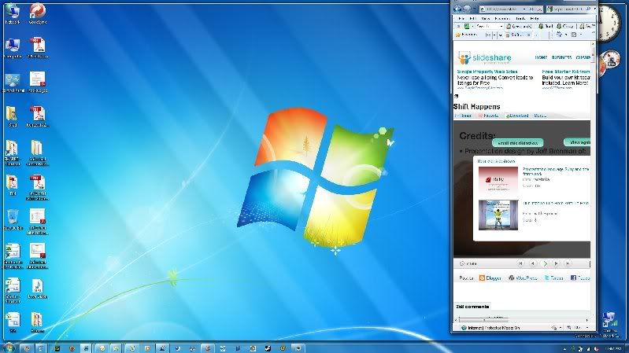Image resolution: width=629 pixels, height=353 pixels.
Task: Expand the address bar dropdown arrow
Action: click(524, 9)
